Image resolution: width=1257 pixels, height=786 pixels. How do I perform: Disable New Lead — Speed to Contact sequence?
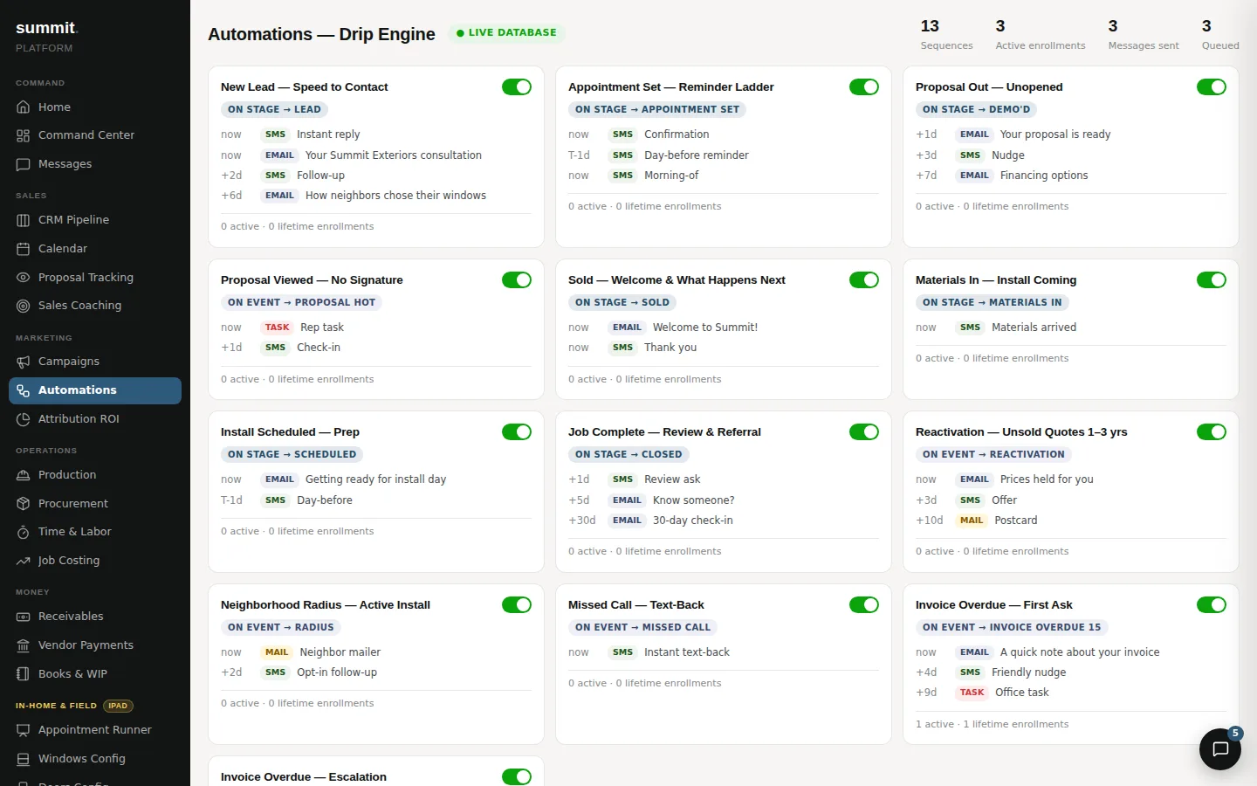click(x=517, y=86)
